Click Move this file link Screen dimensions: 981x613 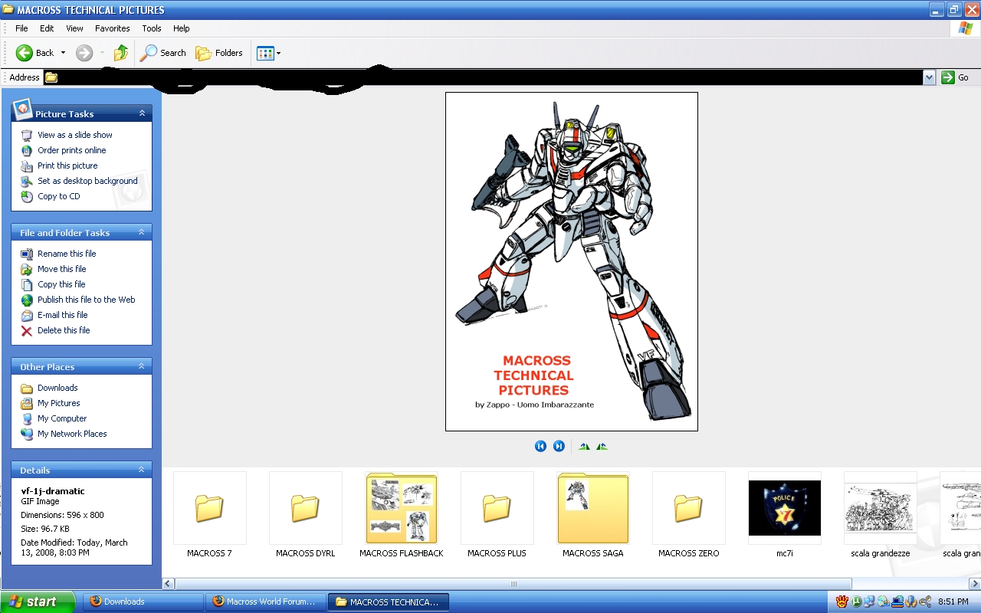tap(61, 269)
